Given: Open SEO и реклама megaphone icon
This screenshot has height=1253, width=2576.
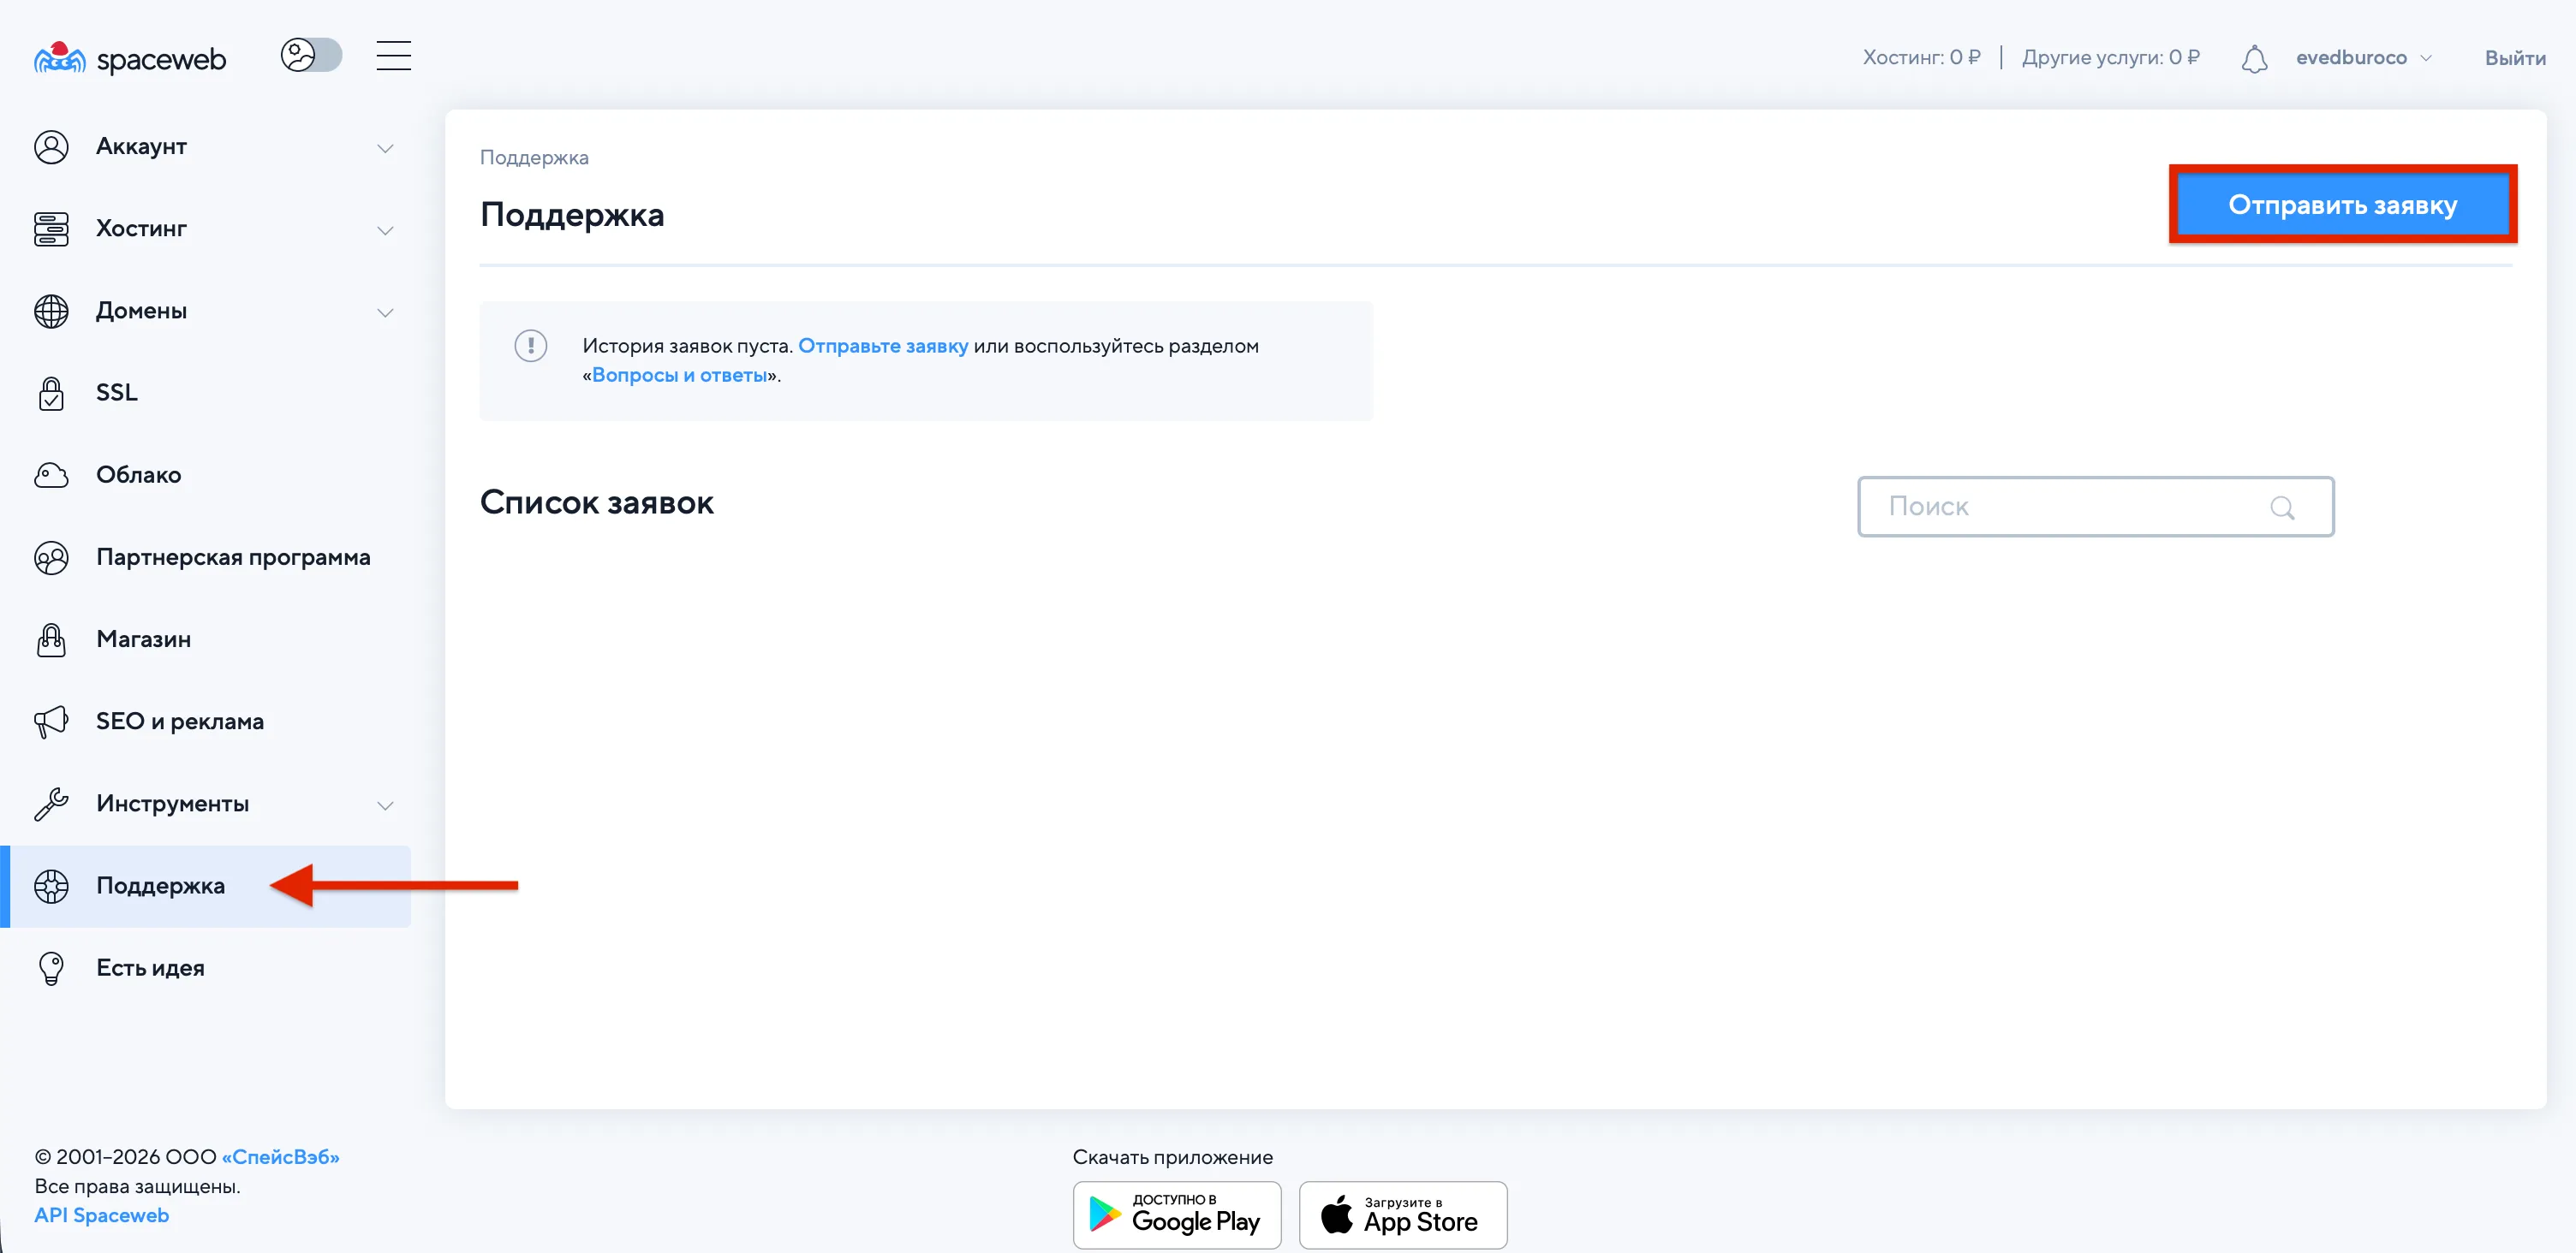Looking at the screenshot, I should (51, 722).
